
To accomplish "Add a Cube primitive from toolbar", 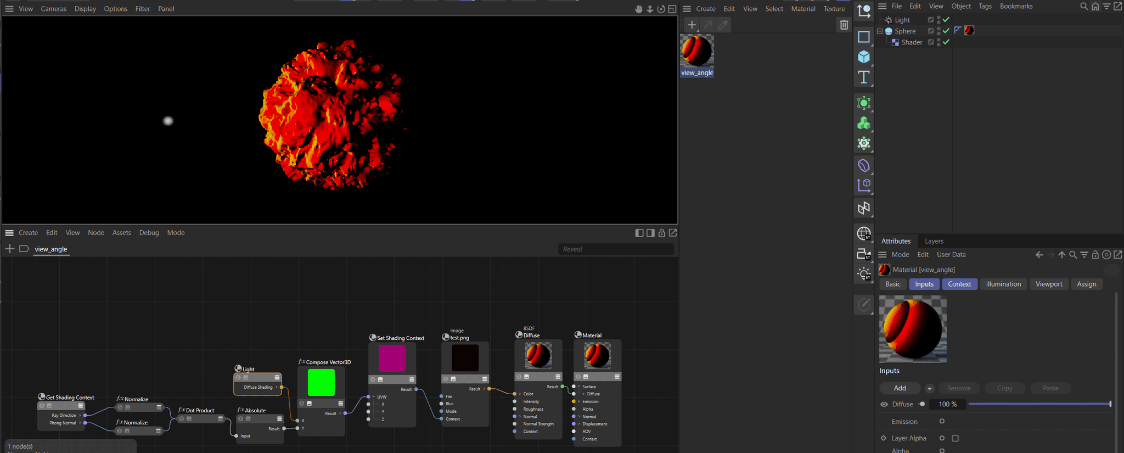I will 864,57.
